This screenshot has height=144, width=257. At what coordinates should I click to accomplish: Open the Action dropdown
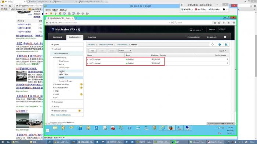pyautogui.click(x=125, y=51)
